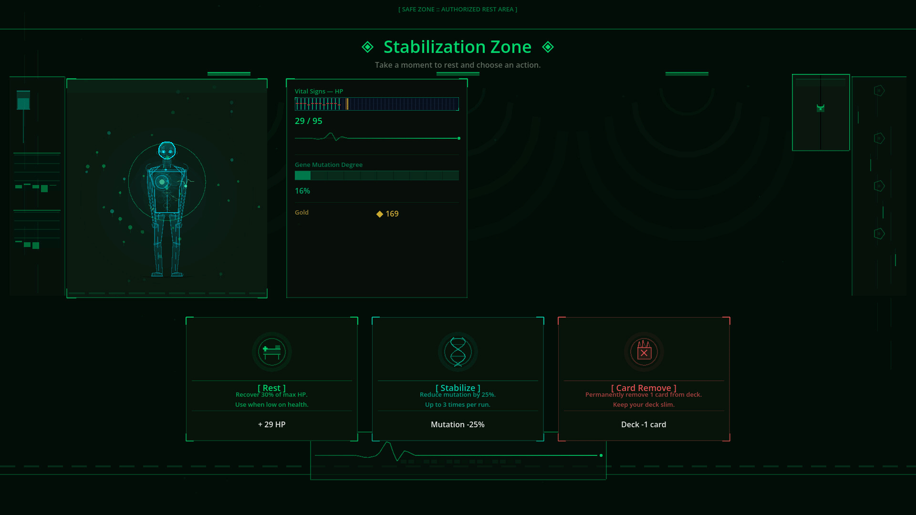916x515 pixels.
Task: Choose the [ Rest ] option title
Action: [272, 388]
